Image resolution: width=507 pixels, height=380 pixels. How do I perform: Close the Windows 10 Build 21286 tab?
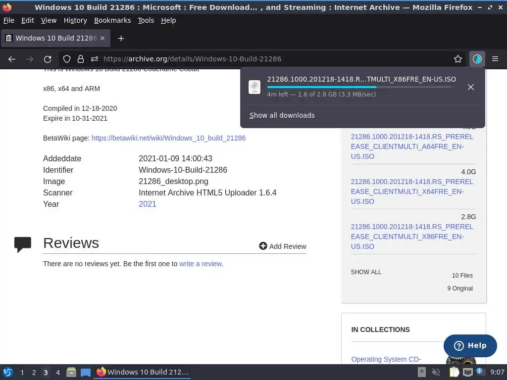(x=102, y=38)
